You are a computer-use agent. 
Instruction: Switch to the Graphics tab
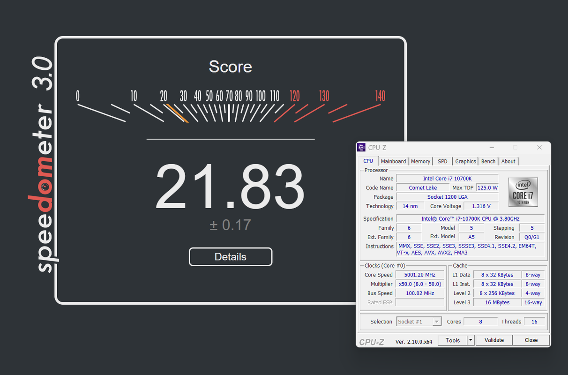(465, 161)
